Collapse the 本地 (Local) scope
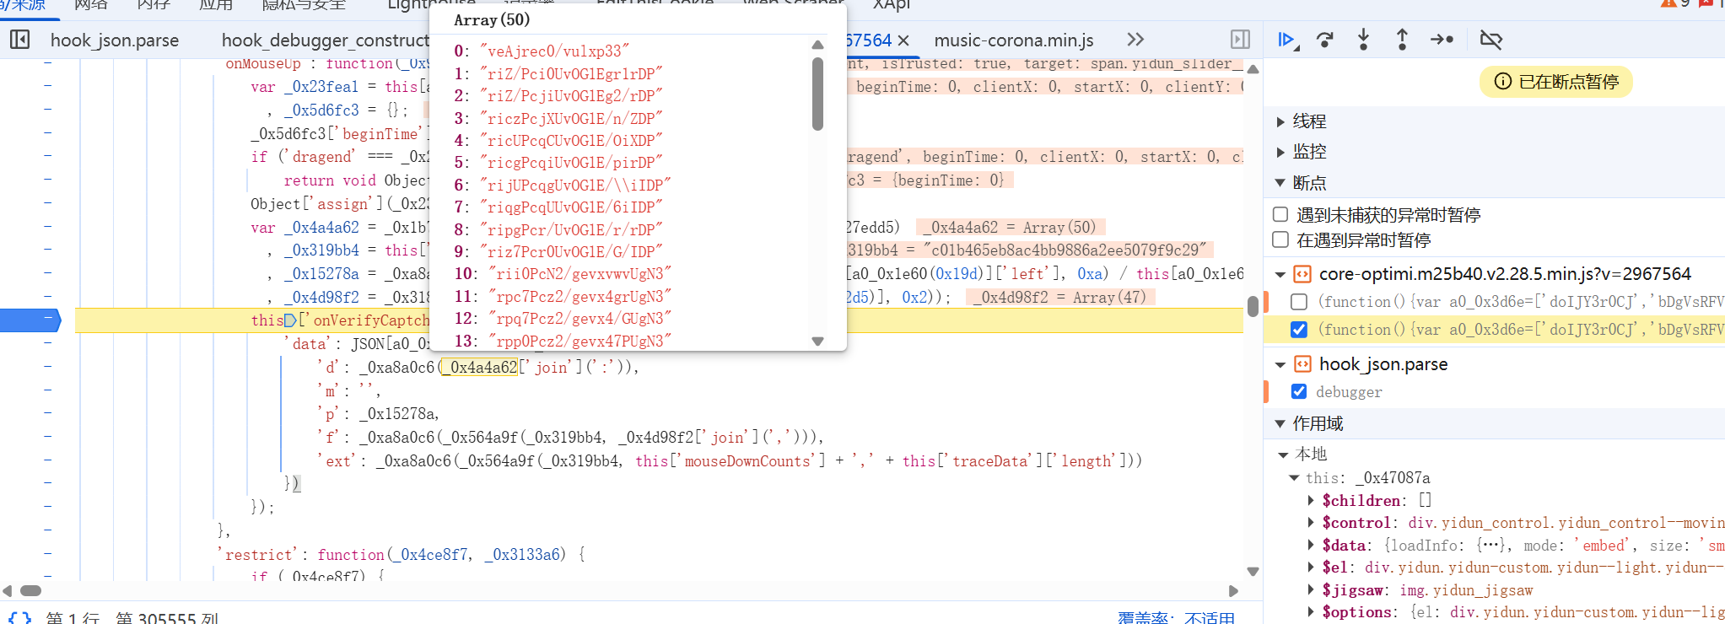 point(1283,455)
